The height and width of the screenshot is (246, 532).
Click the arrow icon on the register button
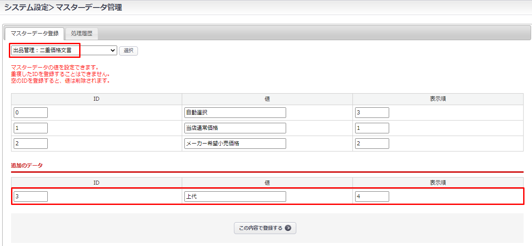tap(288, 228)
